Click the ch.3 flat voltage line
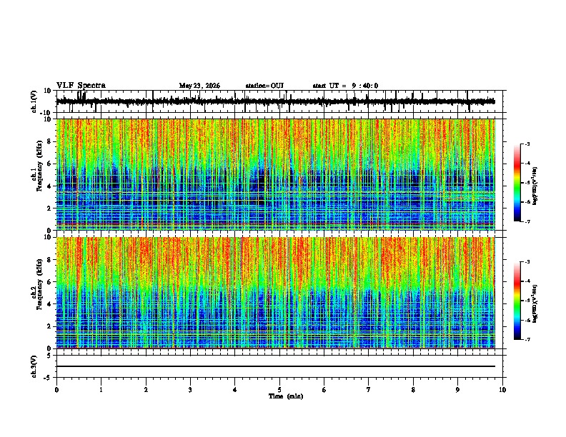The width and height of the screenshot is (566, 437). click(276, 366)
